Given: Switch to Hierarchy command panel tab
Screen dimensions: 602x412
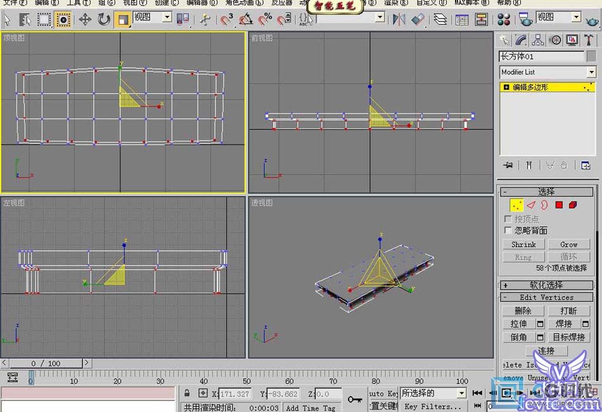Looking at the screenshot, I should tap(538, 40).
